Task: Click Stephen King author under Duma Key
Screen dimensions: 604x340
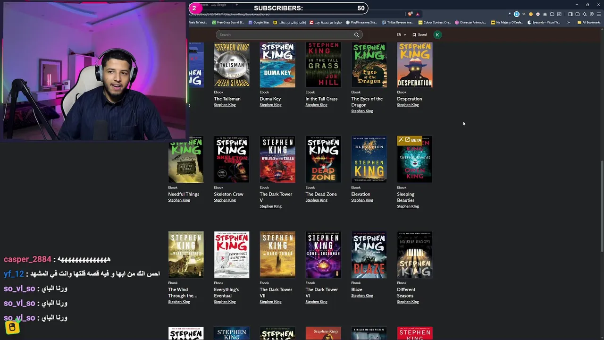Action: [x=270, y=105]
